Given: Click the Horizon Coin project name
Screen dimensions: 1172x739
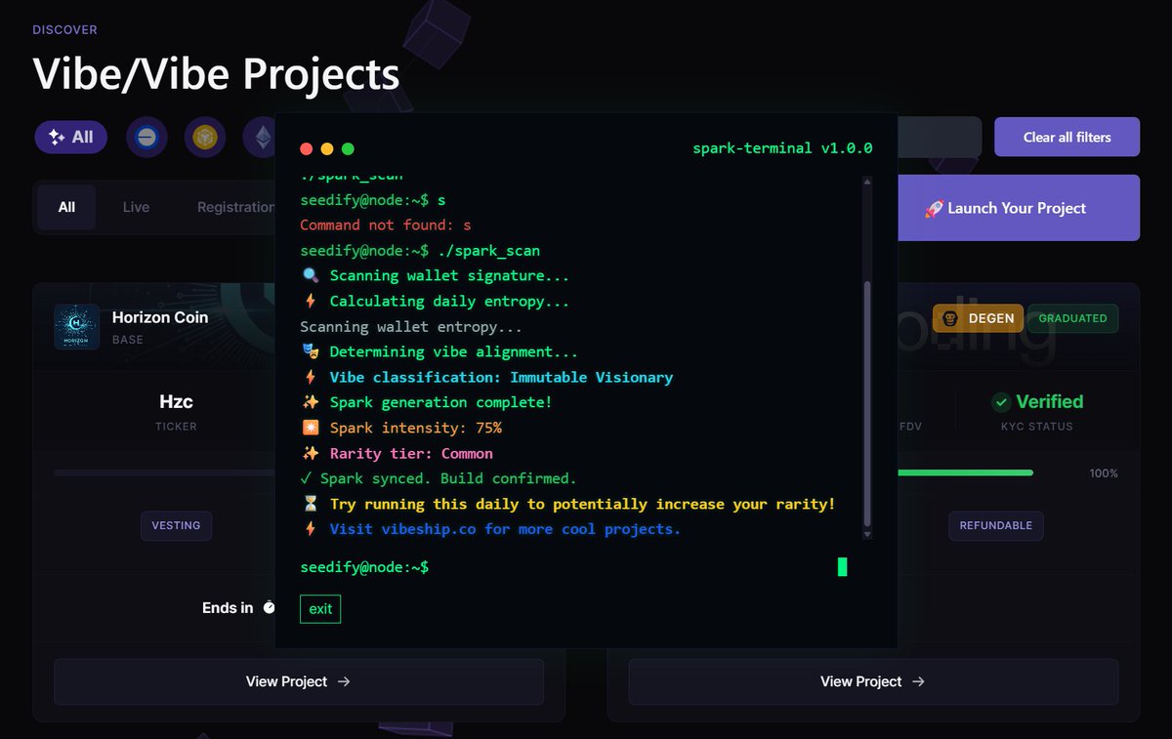Looking at the screenshot, I should click(160, 317).
